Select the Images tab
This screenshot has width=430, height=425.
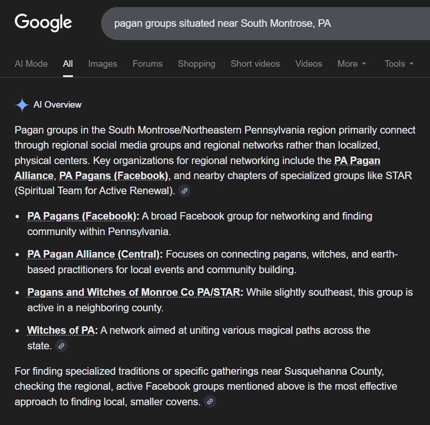pos(103,64)
